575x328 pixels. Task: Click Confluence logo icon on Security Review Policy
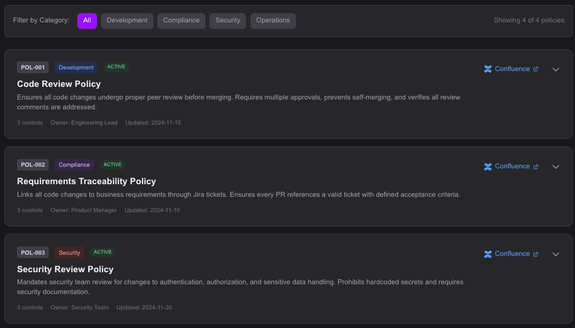tap(488, 254)
